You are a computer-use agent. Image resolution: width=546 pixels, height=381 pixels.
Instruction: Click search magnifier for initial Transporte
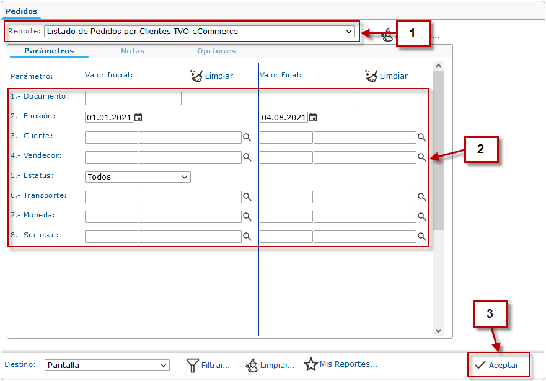pos(247,197)
